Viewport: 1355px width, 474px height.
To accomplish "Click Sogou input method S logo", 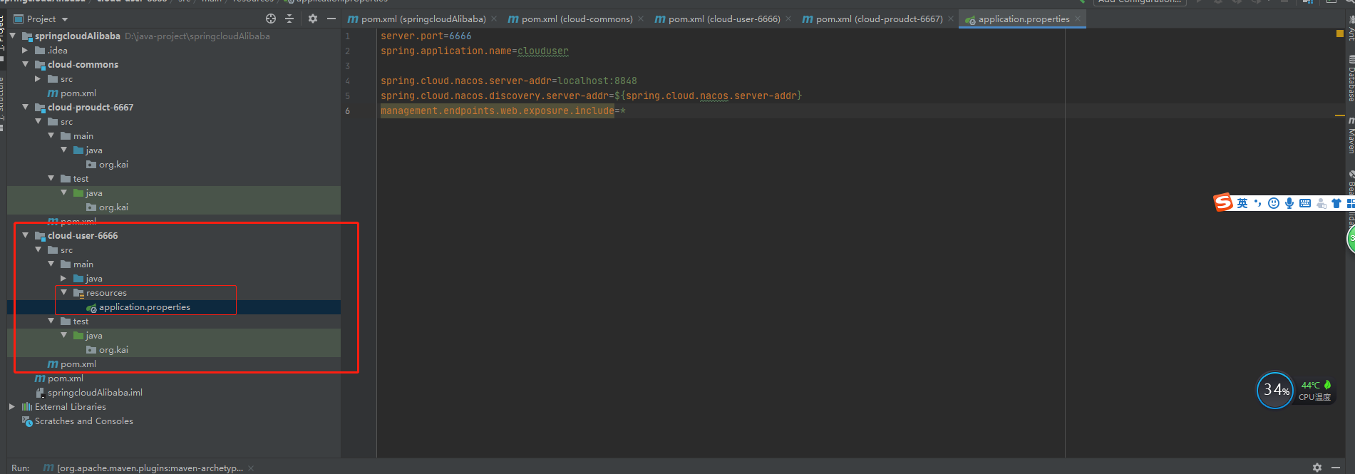I will (1223, 203).
